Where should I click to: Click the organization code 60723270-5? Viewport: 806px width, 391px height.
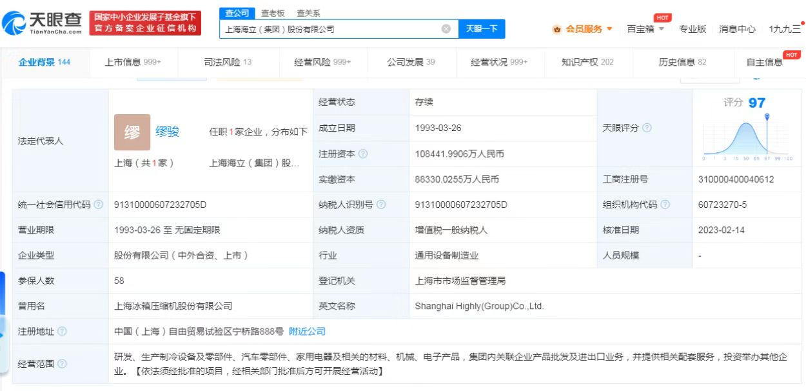(722, 205)
